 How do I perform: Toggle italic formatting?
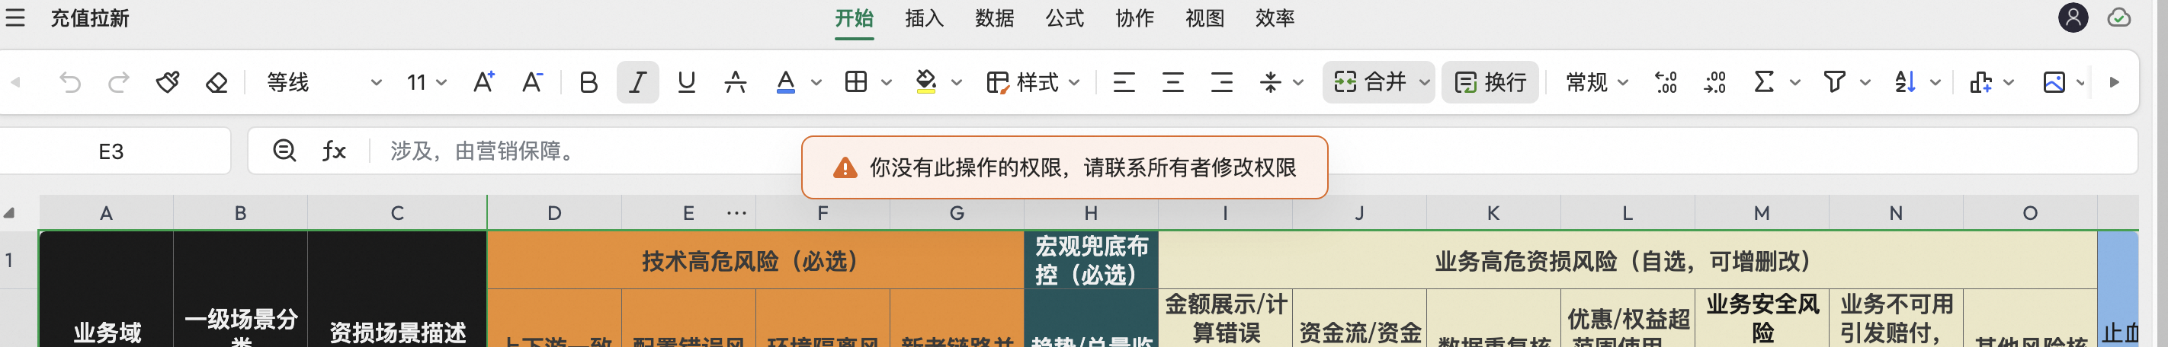coord(638,82)
